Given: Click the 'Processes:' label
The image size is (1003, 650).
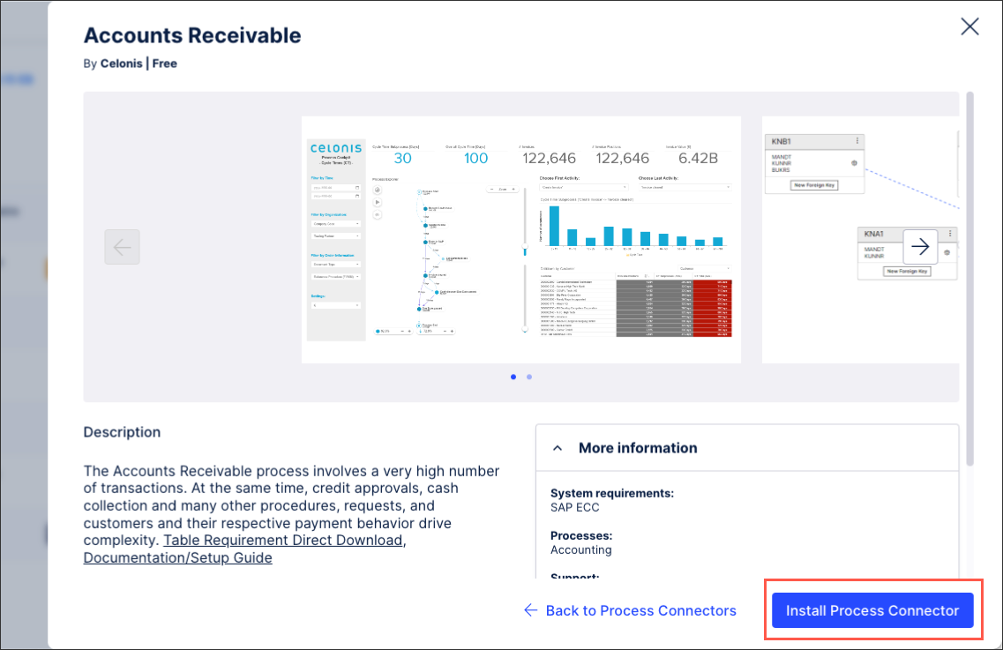Looking at the screenshot, I should (581, 535).
